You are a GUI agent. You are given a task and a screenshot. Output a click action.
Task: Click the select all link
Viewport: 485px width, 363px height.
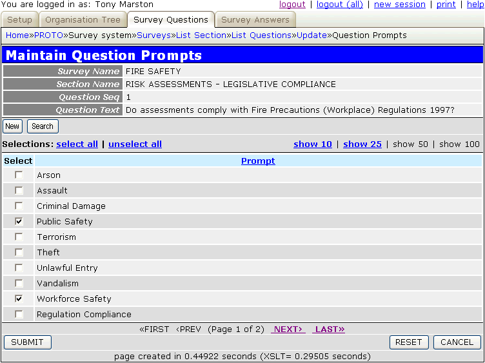point(77,144)
